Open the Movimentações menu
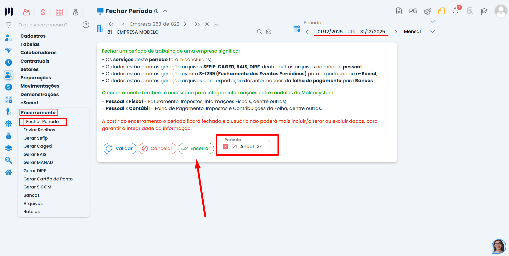 pos(40,86)
